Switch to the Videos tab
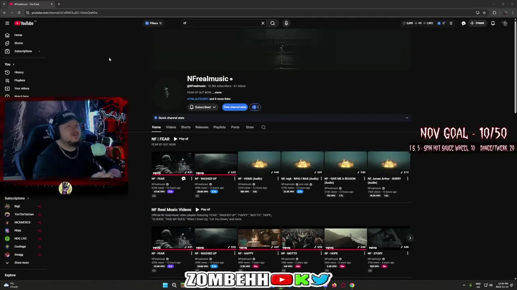 171,127
